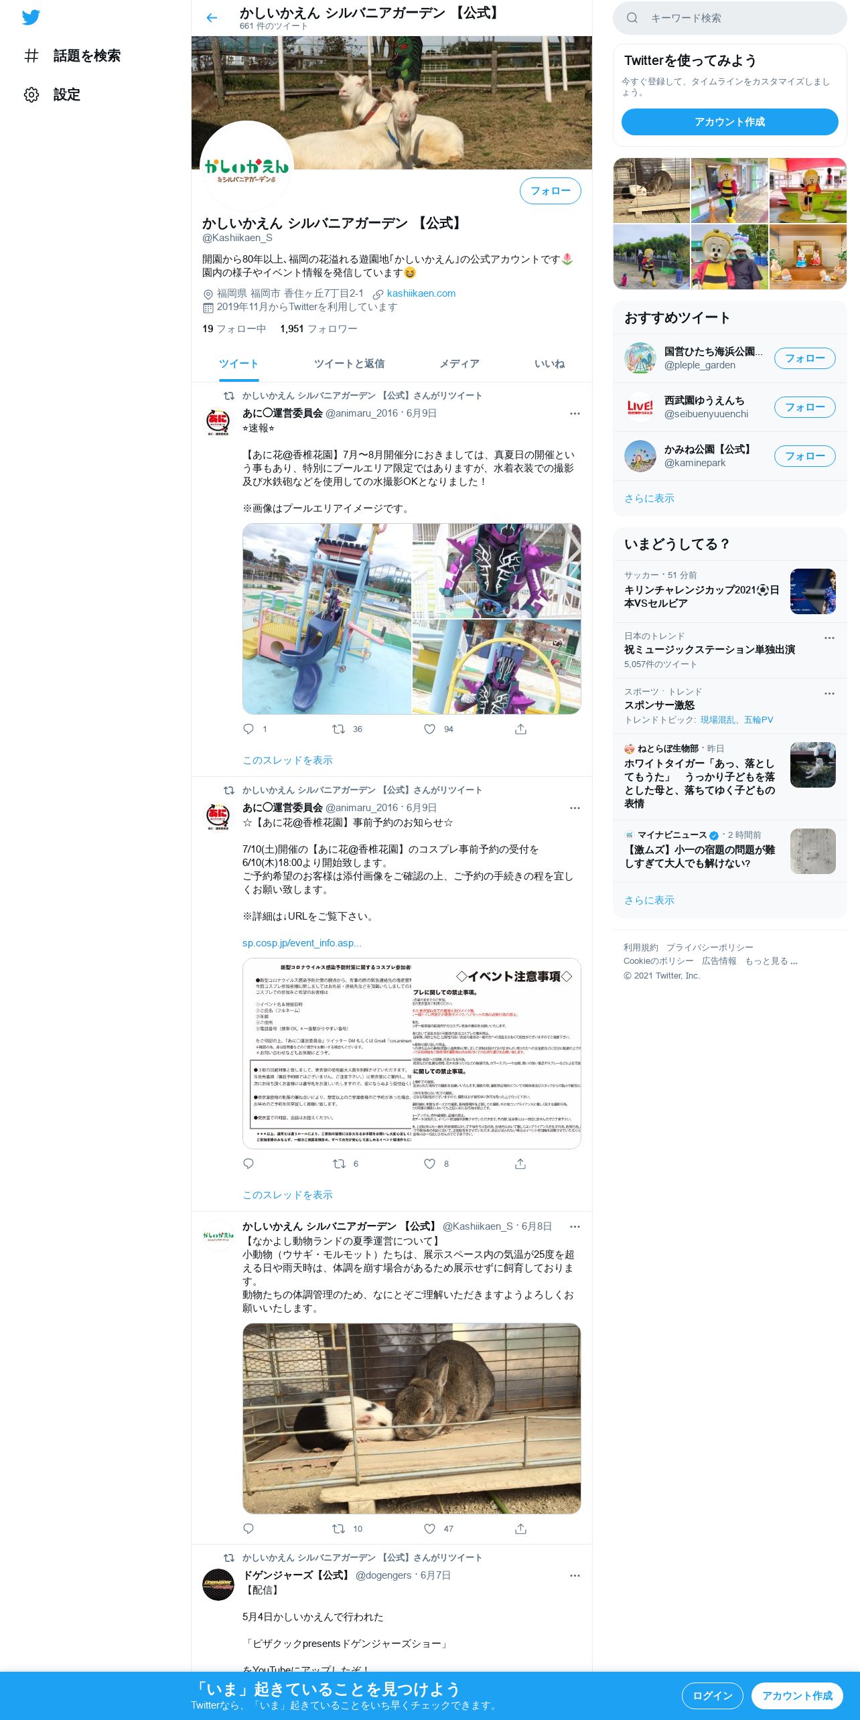Screen dimensions: 860x1720
Task: Open more options on なかよし動物ランド tweet
Action: [x=575, y=1226]
